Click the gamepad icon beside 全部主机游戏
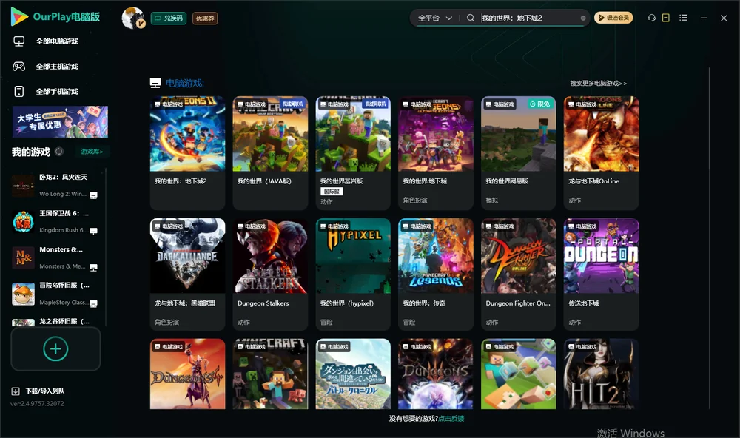This screenshot has height=438, width=740. 19,67
